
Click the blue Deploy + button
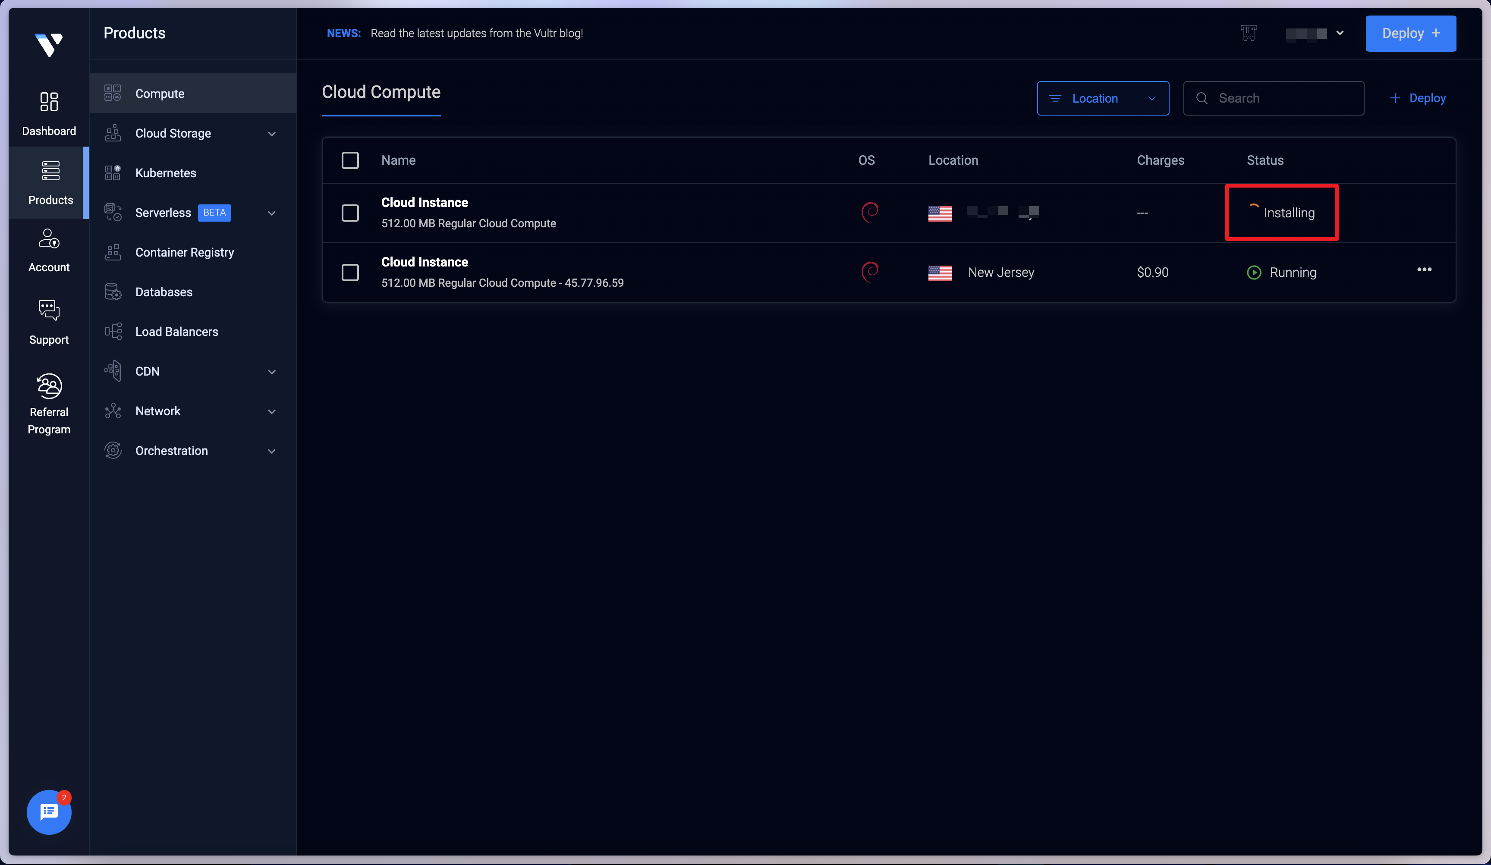click(1410, 33)
